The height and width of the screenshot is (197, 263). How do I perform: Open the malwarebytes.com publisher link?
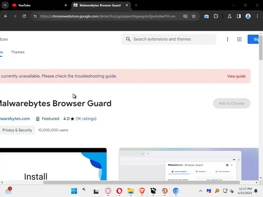tap(15, 119)
